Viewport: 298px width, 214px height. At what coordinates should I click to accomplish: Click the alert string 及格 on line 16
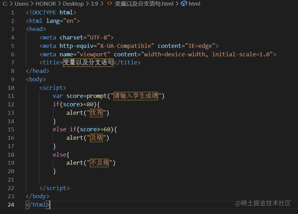tap(96, 138)
